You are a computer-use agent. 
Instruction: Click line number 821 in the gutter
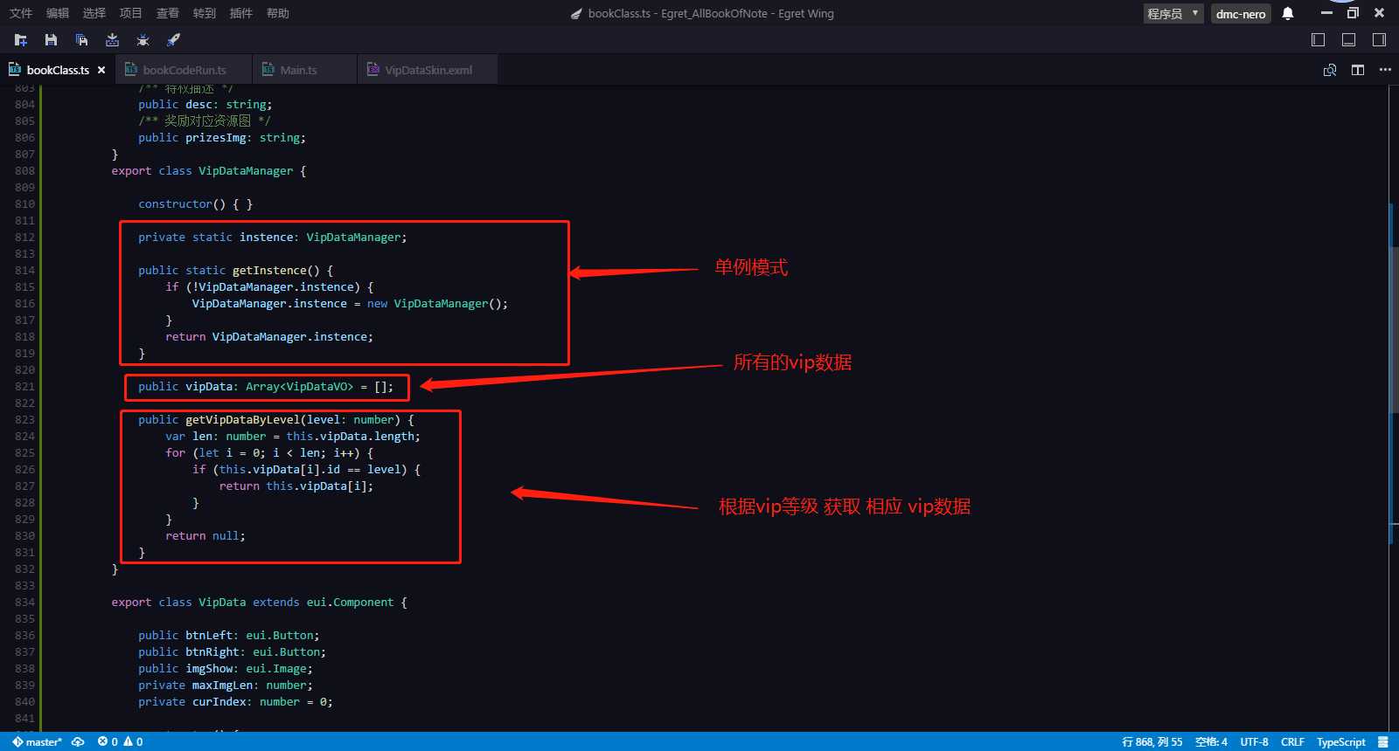tap(24, 387)
